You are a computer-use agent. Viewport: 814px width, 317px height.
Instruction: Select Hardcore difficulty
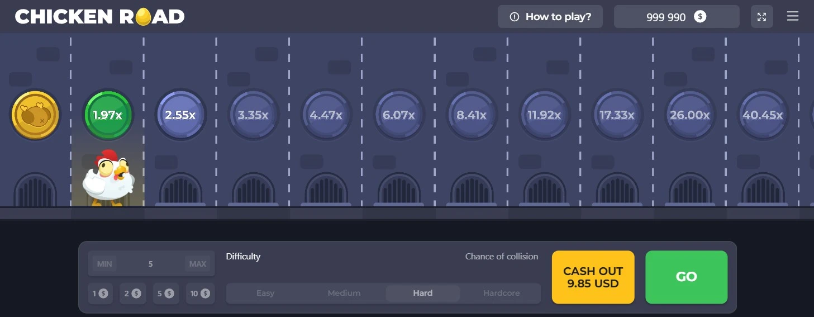(x=501, y=293)
